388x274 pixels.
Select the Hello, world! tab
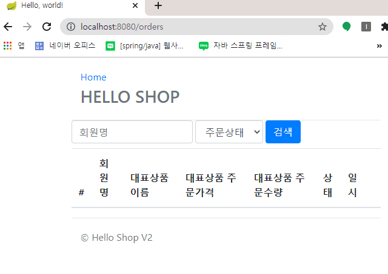[72, 5]
